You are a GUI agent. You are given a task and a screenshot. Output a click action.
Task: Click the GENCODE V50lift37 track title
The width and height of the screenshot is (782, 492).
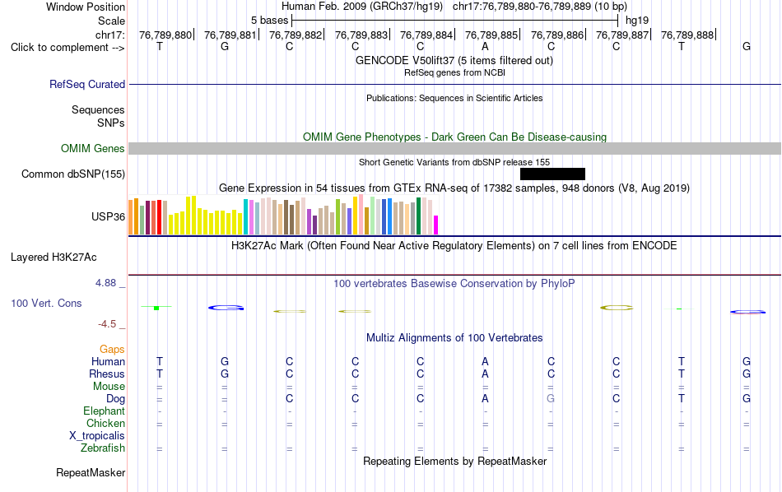(x=454, y=60)
